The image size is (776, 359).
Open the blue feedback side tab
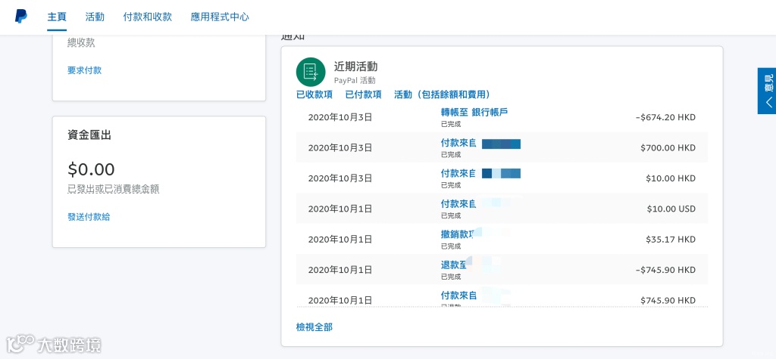point(767,91)
